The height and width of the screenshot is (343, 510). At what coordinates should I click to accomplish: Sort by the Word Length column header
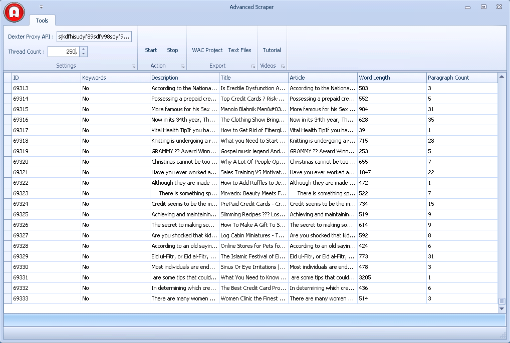point(392,78)
